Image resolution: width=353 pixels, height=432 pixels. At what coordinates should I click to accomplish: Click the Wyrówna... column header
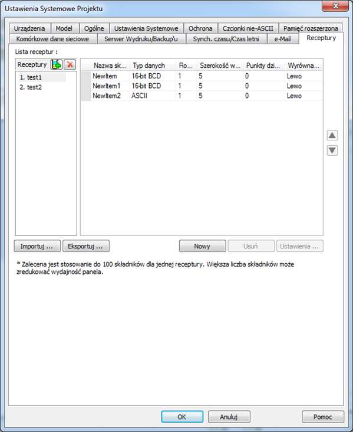(303, 66)
